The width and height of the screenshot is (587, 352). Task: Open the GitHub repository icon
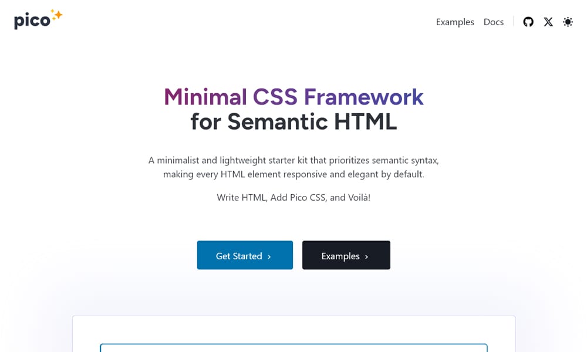tap(528, 22)
